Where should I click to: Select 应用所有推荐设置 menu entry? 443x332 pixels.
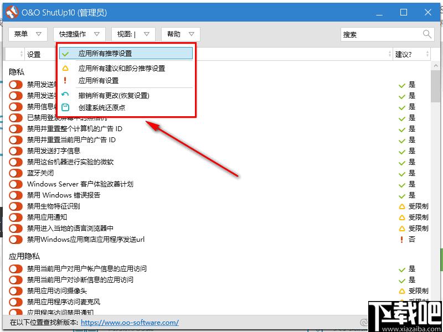click(x=126, y=53)
